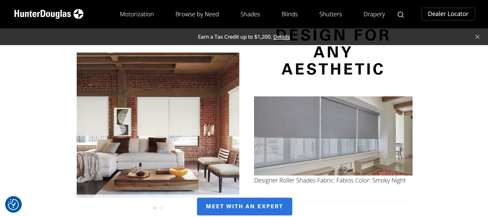The width and height of the screenshot is (488, 217).
Task: Click the circular emblem beside HunterDouglas wordmark
Action: pyautogui.click(x=78, y=14)
